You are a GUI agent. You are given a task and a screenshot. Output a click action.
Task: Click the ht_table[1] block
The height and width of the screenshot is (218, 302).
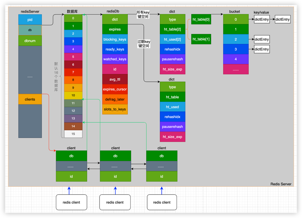point(201,39)
